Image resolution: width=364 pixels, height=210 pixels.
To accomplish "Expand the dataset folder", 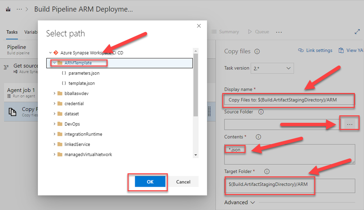I will point(54,114).
